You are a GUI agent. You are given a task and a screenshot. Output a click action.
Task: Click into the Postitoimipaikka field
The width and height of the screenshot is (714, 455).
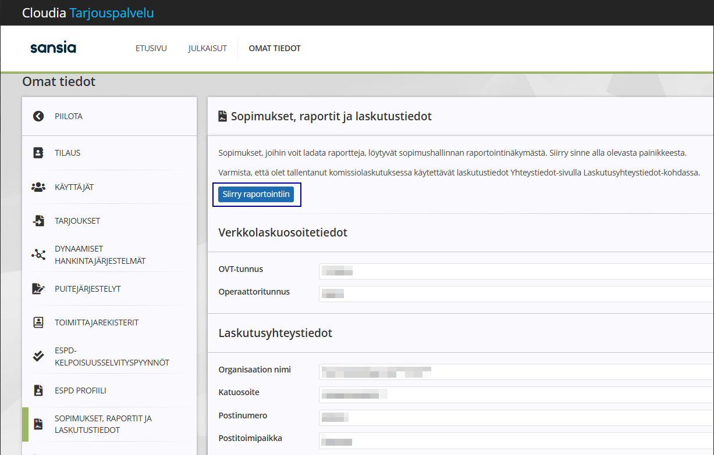coord(516,440)
